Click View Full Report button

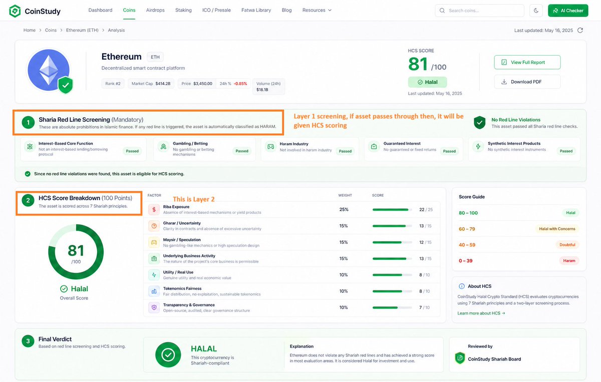pyautogui.click(x=527, y=62)
